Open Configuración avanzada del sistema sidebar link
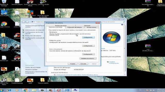 [x=35, y=39]
